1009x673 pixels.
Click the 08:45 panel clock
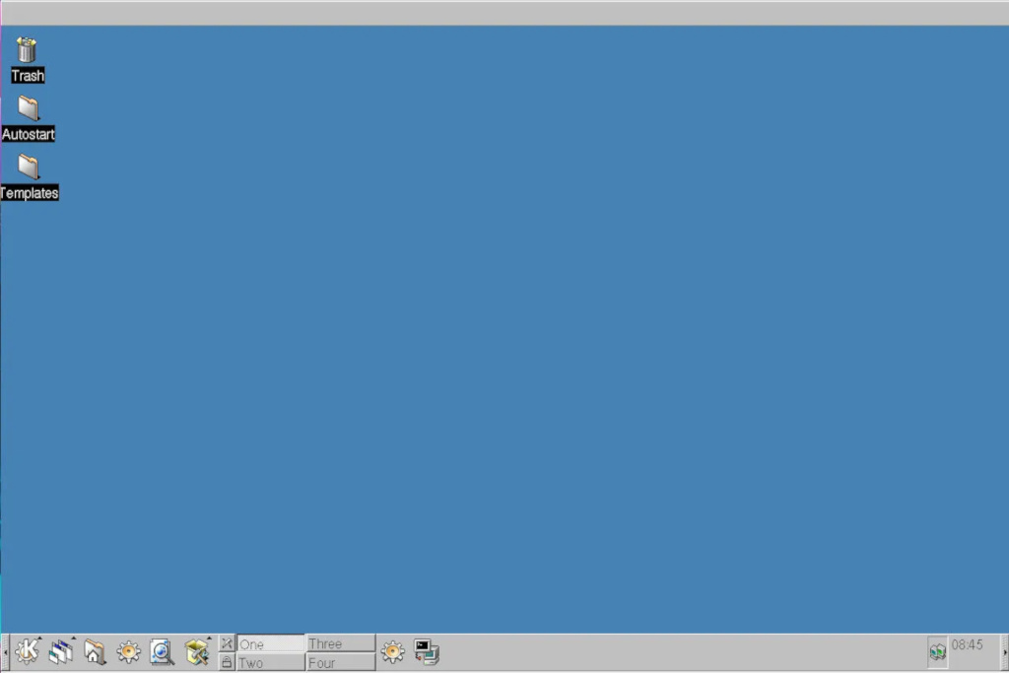point(967,645)
